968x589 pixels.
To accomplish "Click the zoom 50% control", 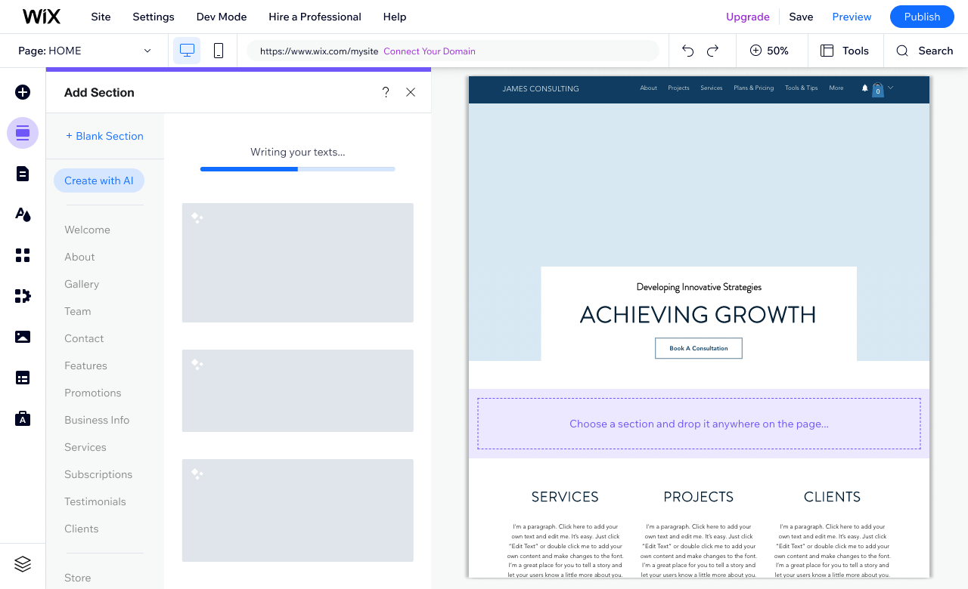I will pyautogui.click(x=769, y=51).
